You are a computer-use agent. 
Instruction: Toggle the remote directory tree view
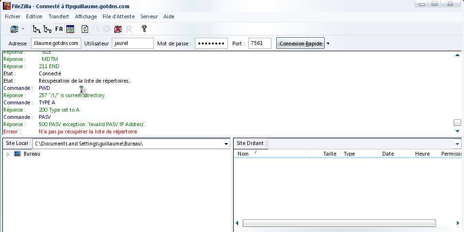[x=47, y=29]
